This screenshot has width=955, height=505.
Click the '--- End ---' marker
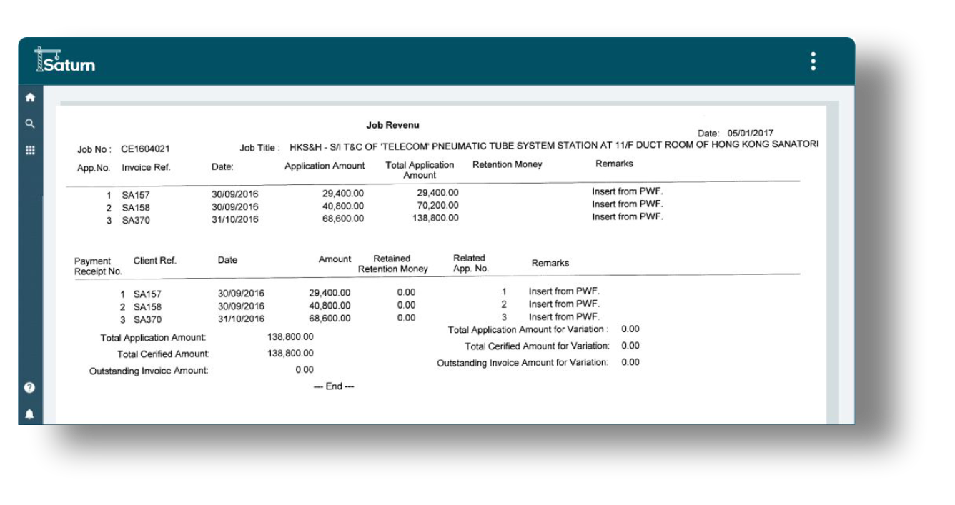(x=334, y=386)
